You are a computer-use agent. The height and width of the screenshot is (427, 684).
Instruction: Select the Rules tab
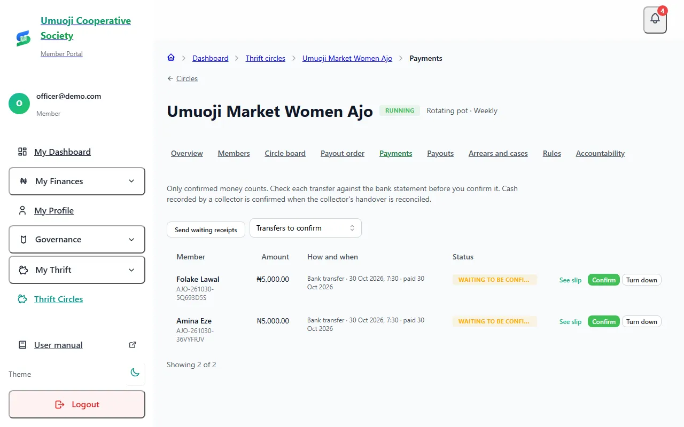(552, 153)
